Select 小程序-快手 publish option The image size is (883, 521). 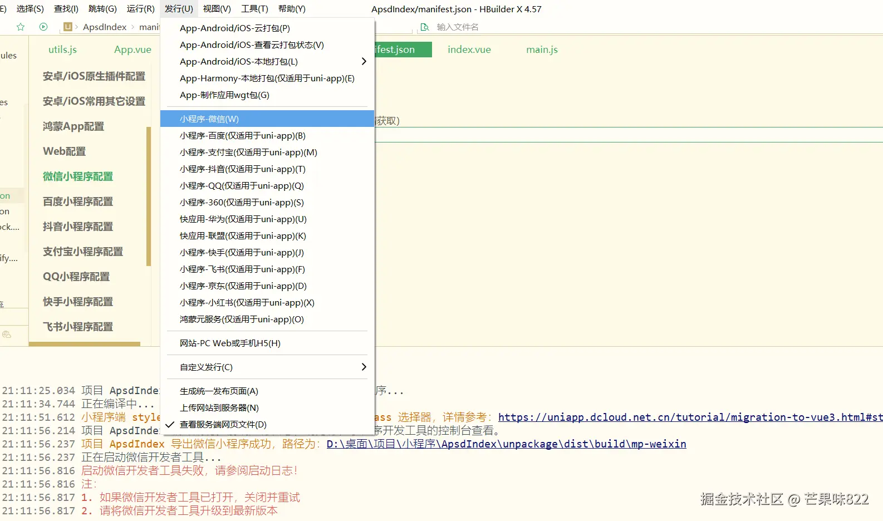click(x=267, y=252)
